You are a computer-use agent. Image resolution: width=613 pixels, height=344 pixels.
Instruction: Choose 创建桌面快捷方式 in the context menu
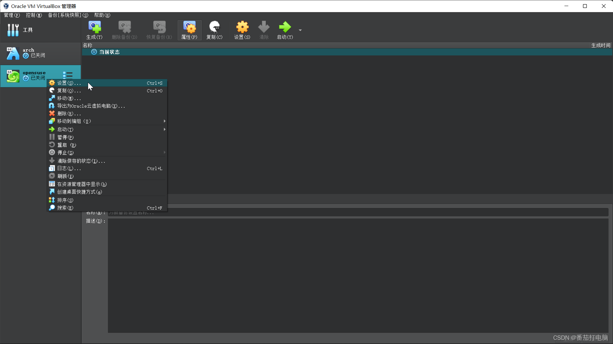(107, 192)
